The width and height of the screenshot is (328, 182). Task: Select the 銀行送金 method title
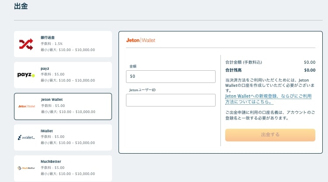pyautogui.click(x=48, y=38)
